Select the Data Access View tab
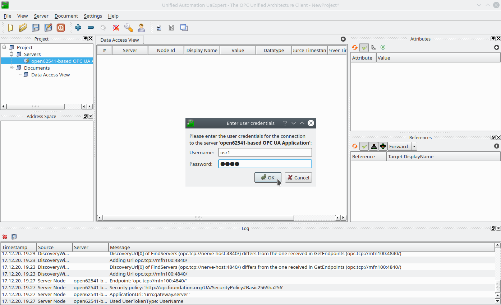 click(x=119, y=40)
